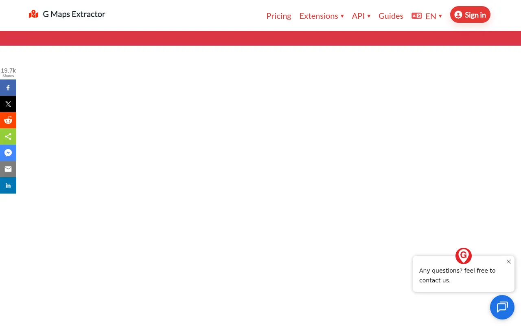521x326 pixels.
Task: Open the green ShareThis share icon
Action: [x=8, y=137]
